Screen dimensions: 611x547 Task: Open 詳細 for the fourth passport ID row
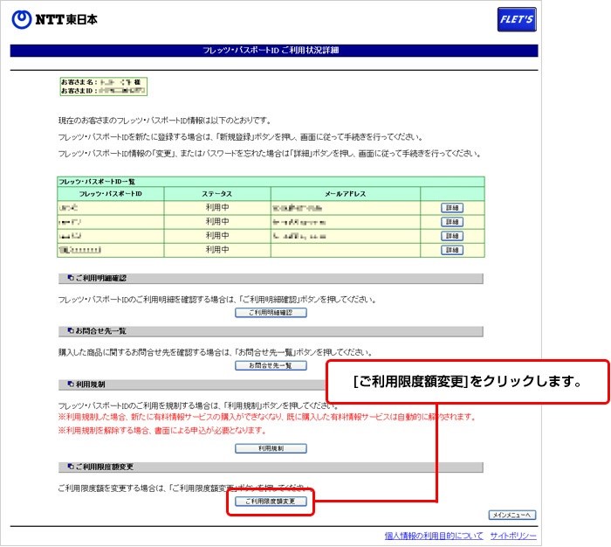(x=451, y=250)
